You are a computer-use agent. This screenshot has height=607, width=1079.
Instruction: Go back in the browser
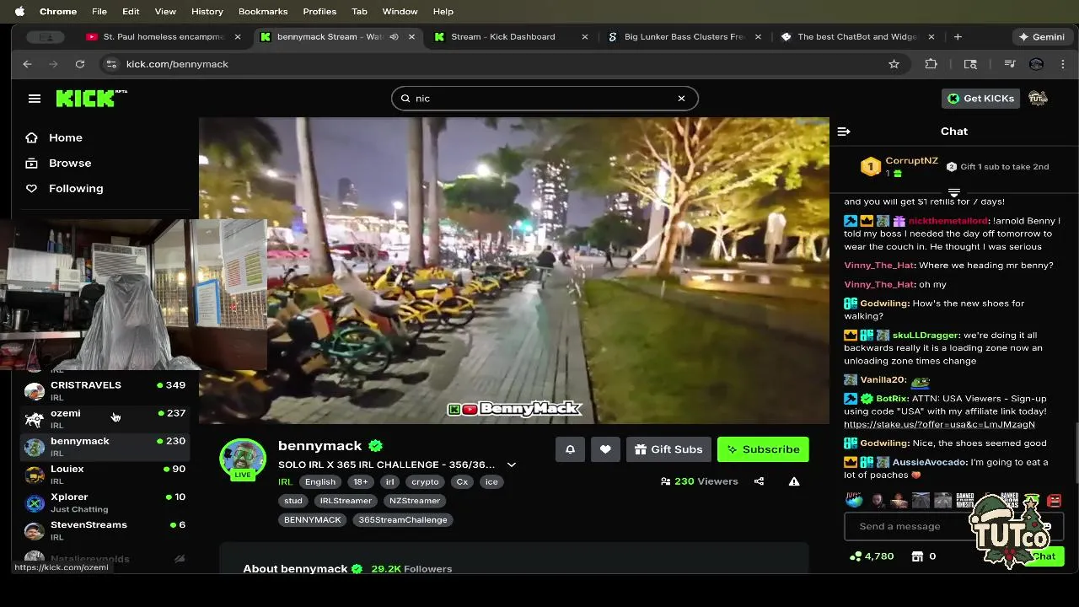tap(27, 64)
